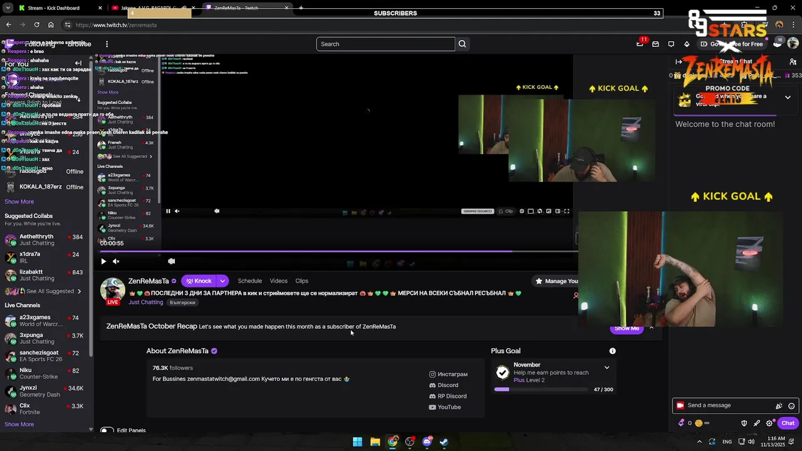802x451 pixels.
Task: Collapse the For You sidebar arrow
Action: pos(78,63)
